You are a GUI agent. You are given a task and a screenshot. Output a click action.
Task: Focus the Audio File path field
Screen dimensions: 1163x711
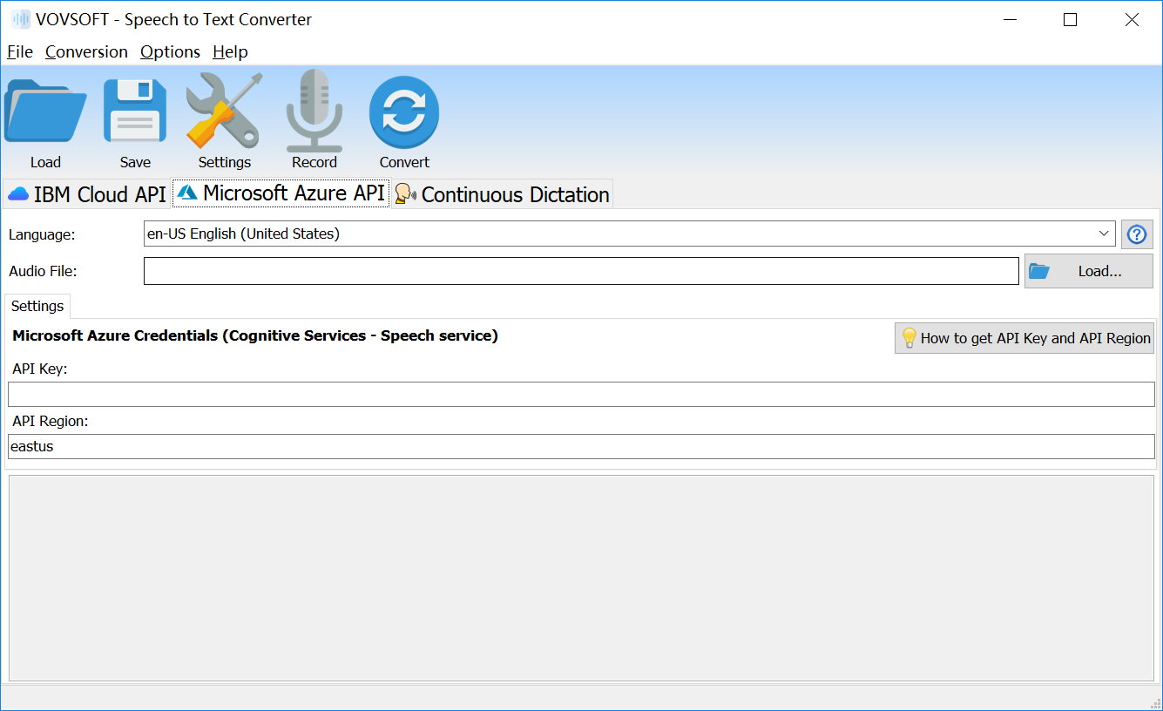click(x=581, y=271)
